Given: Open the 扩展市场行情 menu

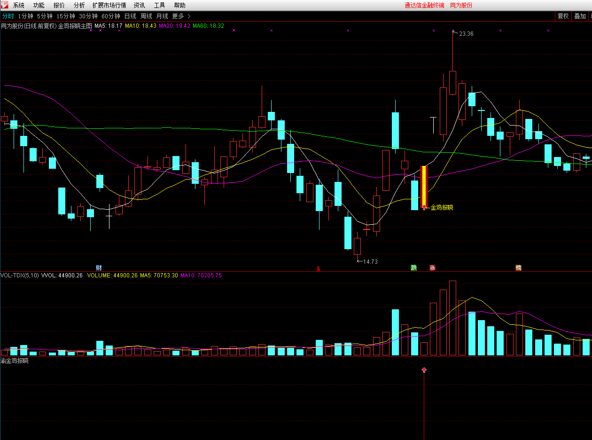Looking at the screenshot, I should click(109, 6).
